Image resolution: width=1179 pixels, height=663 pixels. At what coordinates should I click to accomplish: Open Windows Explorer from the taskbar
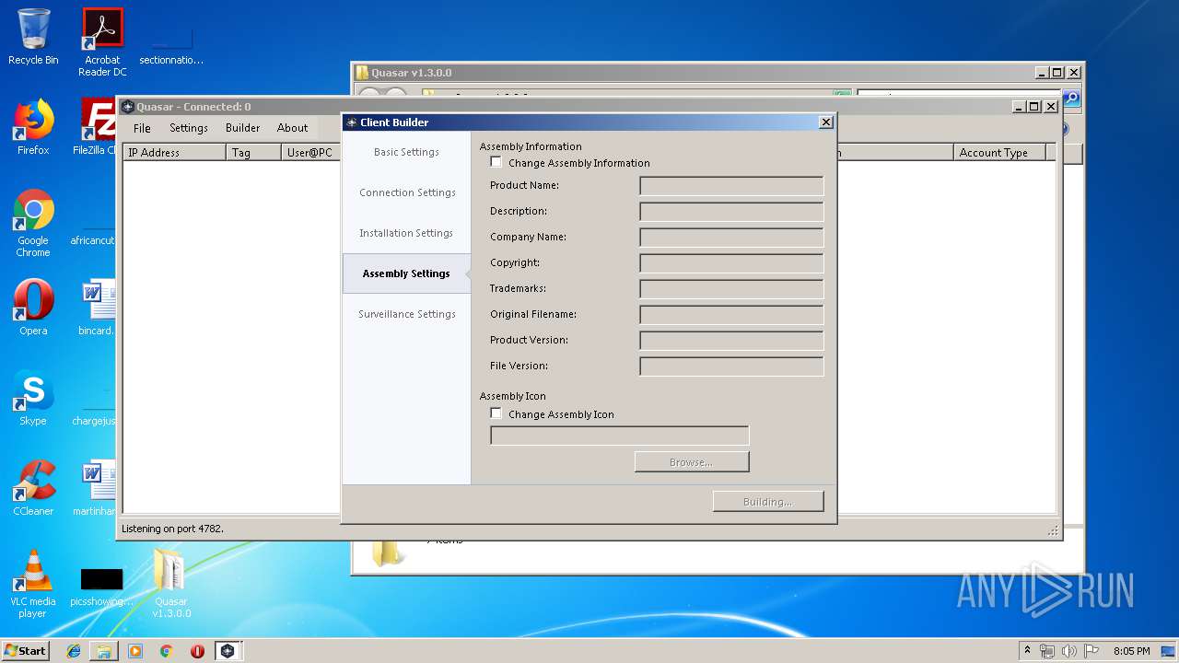(104, 651)
